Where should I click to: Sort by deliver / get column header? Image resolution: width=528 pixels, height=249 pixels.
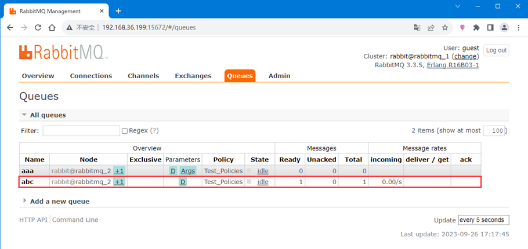click(x=427, y=160)
